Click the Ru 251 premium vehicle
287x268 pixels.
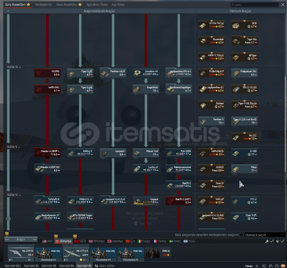tap(244, 137)
